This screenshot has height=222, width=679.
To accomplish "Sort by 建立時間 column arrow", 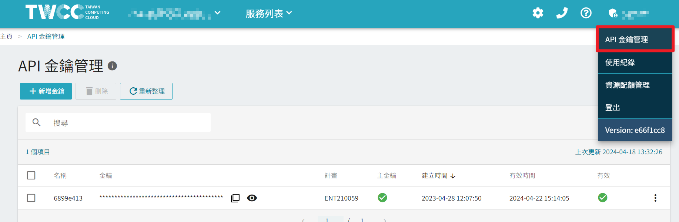I will coord(453,176).
